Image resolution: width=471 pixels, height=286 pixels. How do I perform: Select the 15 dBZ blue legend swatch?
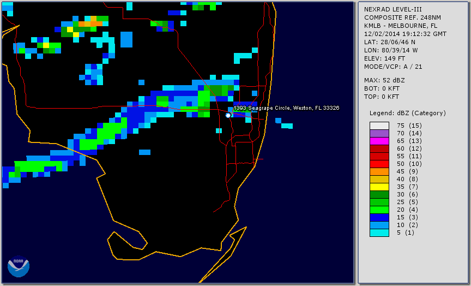coord(379,217)
